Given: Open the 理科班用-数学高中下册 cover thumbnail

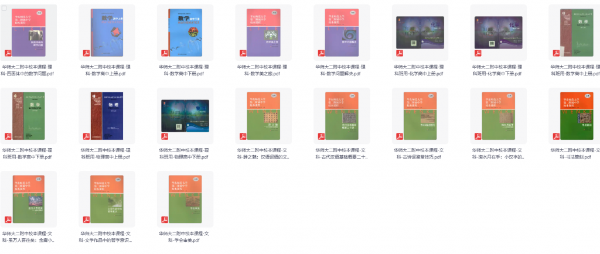Looking at the screenshot, I should coord(29,116).
